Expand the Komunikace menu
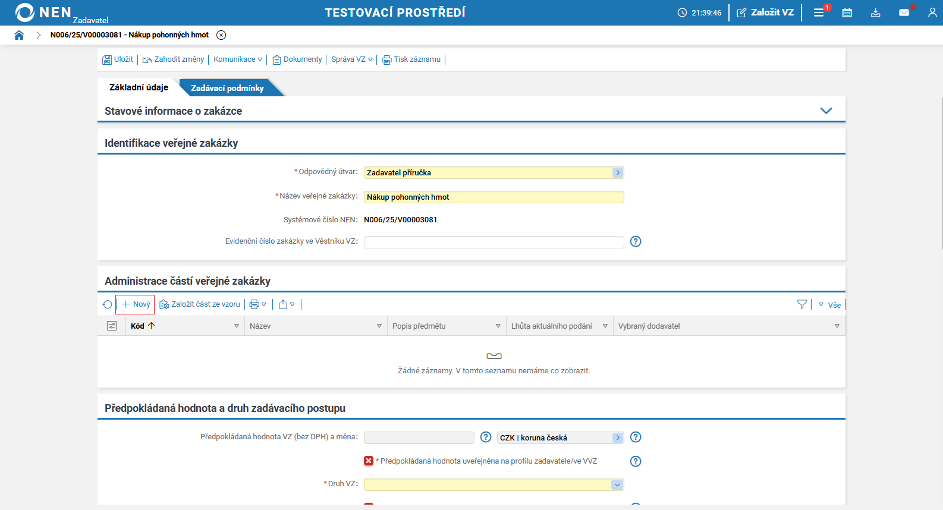943x510 pixels. pyautogui.click(x=238, y=59)
